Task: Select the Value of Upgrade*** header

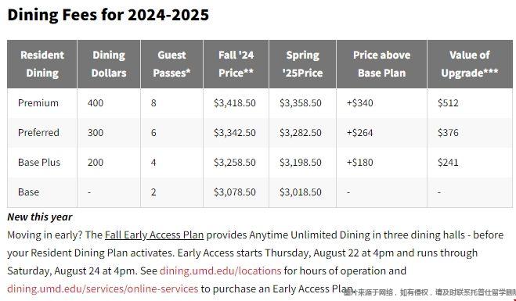Action: 470,64
